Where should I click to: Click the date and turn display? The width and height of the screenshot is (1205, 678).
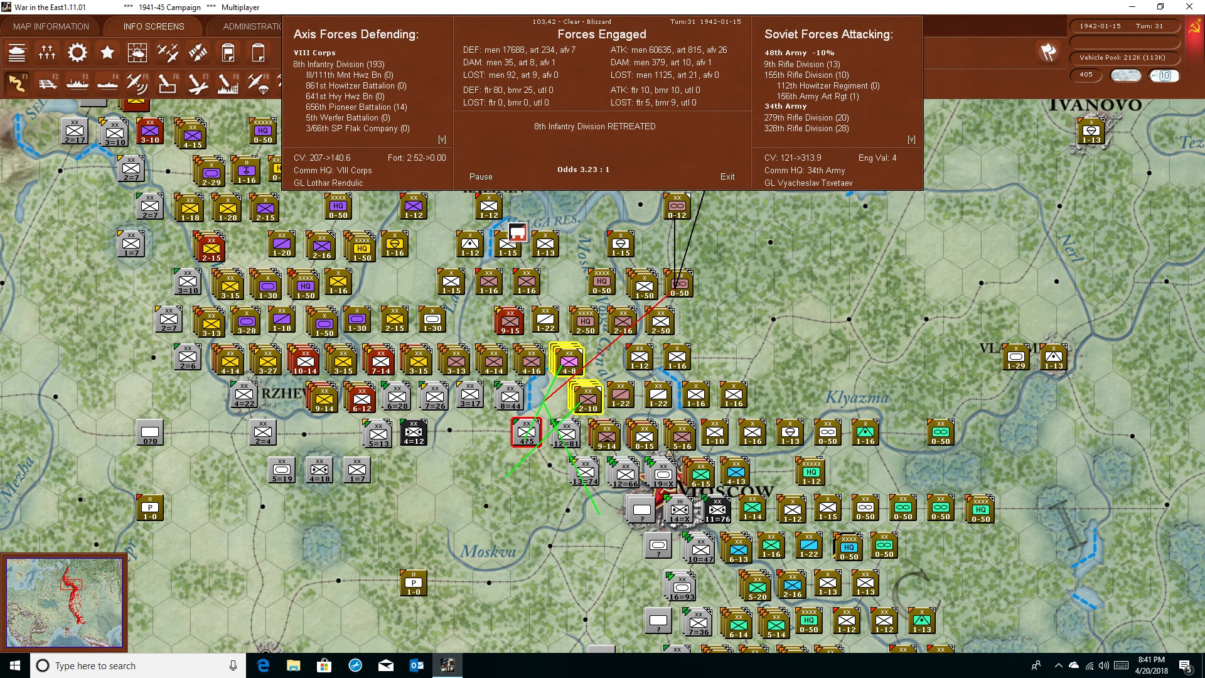click(x=1123, y=26)
